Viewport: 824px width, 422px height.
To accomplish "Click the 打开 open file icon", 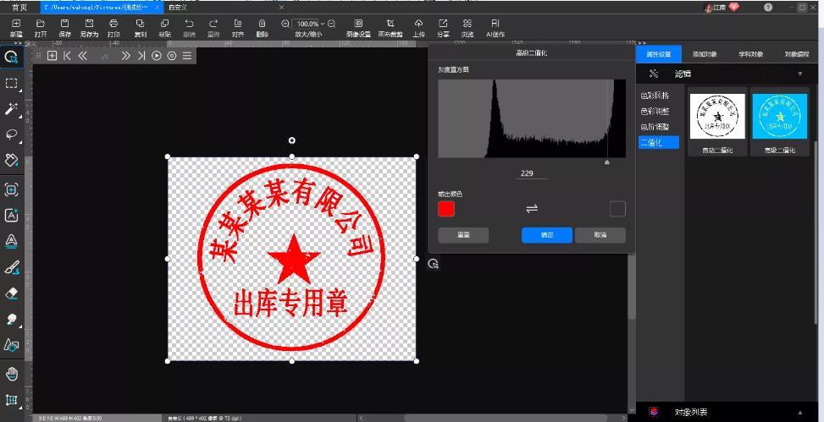I will (x=41, y=24).
